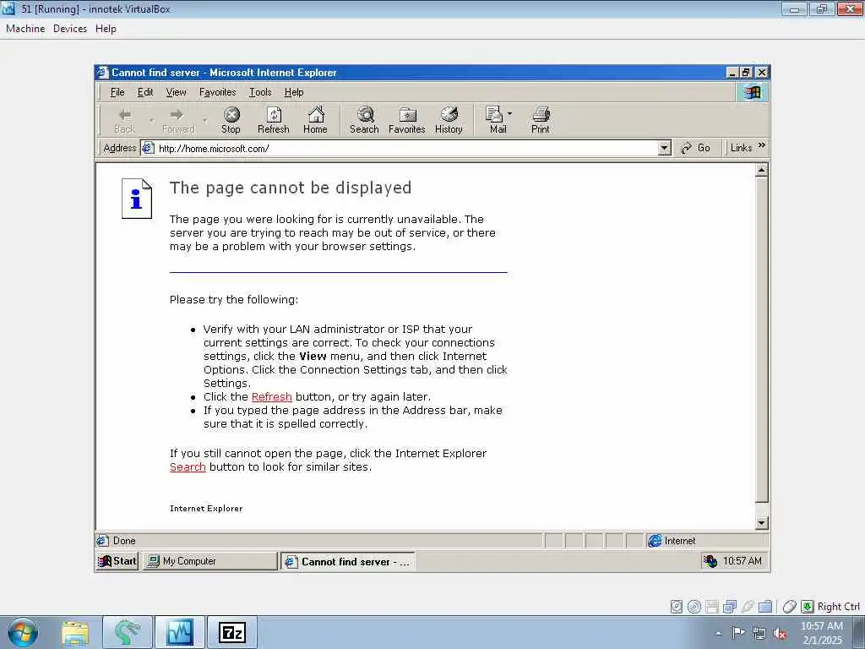This screenshot has height=649, width=865.
Task: Click VirtualBox shared folders status icon
Action: tap(765, 607)
